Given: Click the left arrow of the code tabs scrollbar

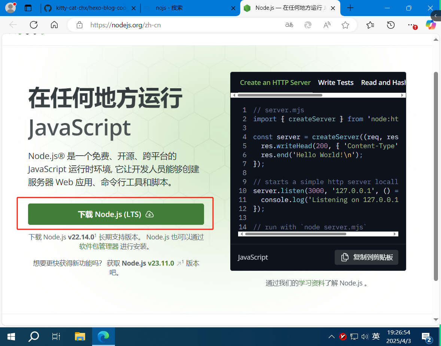Looking at the screenshot, I should coord(234,95).
